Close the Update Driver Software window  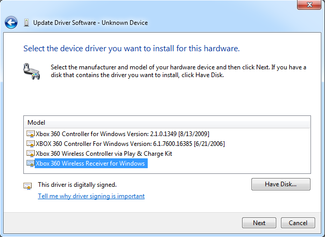click(309, 5)
